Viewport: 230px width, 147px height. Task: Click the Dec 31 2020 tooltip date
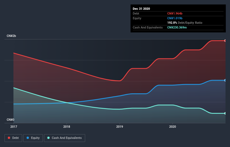point(141,9)
